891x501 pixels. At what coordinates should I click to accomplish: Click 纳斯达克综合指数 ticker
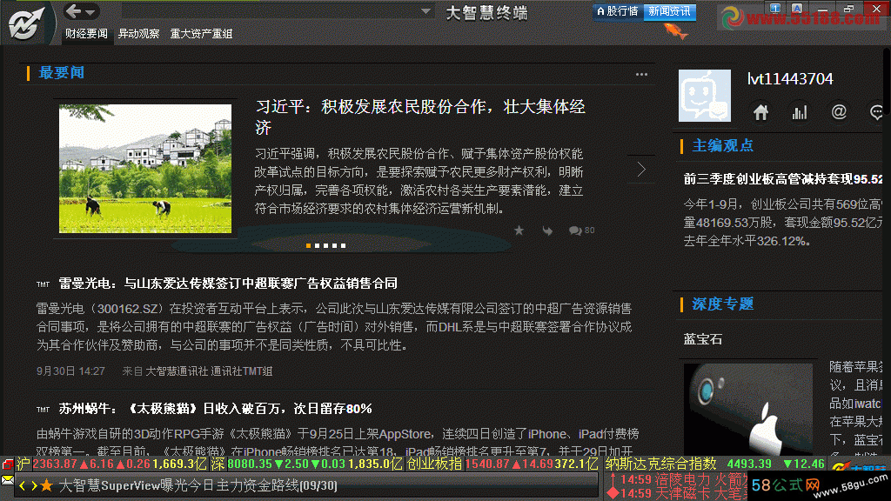(715, 464)
